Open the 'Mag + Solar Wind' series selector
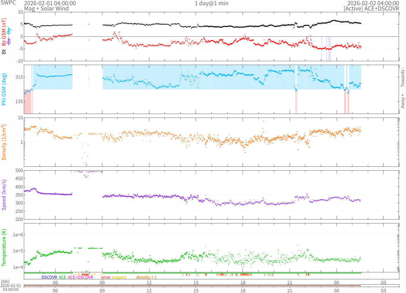Screen dimensions: 406x293 pos(45,8)
